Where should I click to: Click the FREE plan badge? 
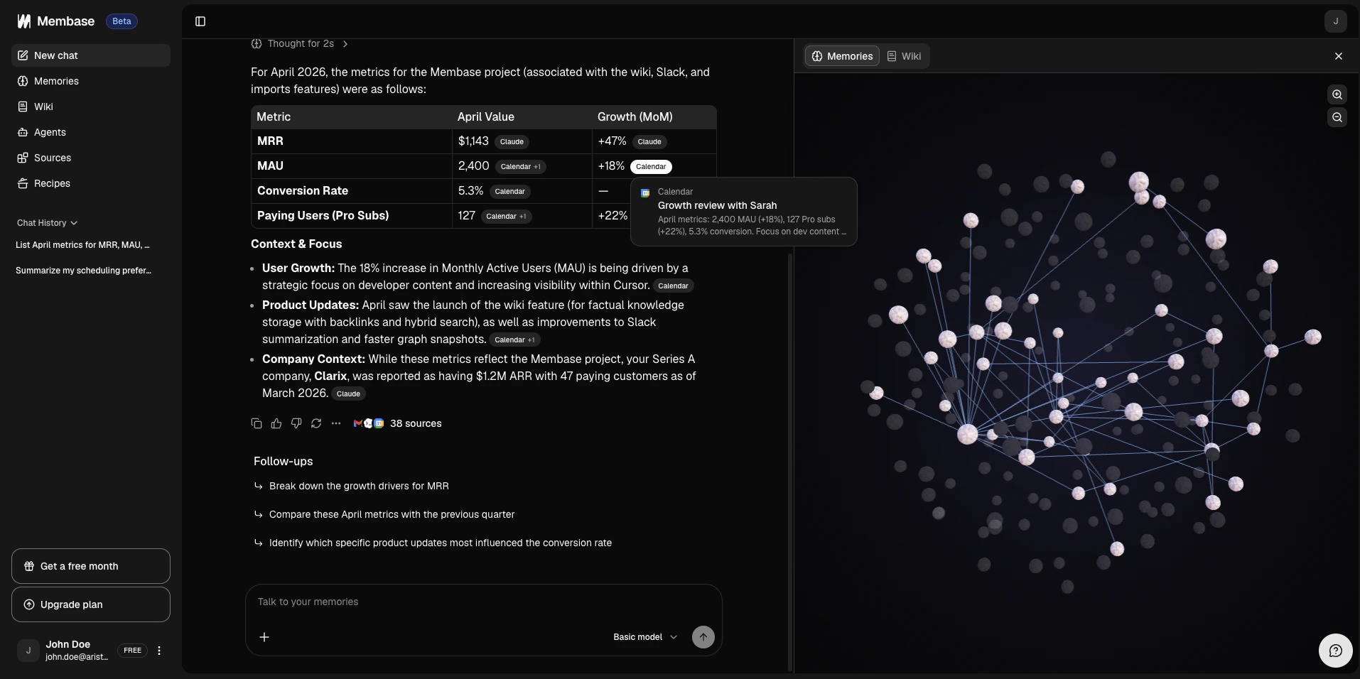(132, 651)
